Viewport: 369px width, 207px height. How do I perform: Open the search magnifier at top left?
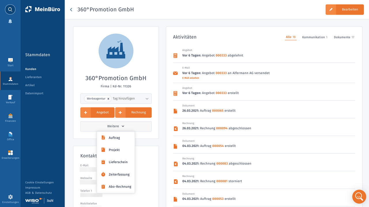[10, 9]
